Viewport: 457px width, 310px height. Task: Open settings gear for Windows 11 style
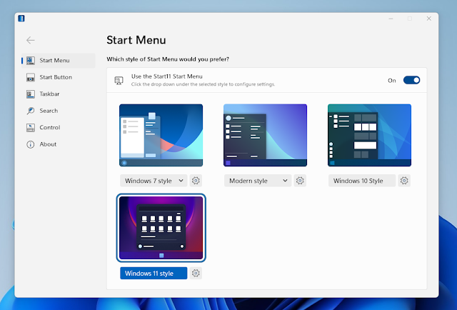196,273
